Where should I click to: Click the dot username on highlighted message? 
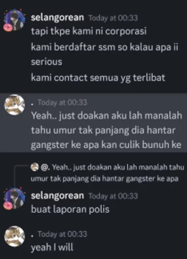pyautogui.click(x=32, y=104)
